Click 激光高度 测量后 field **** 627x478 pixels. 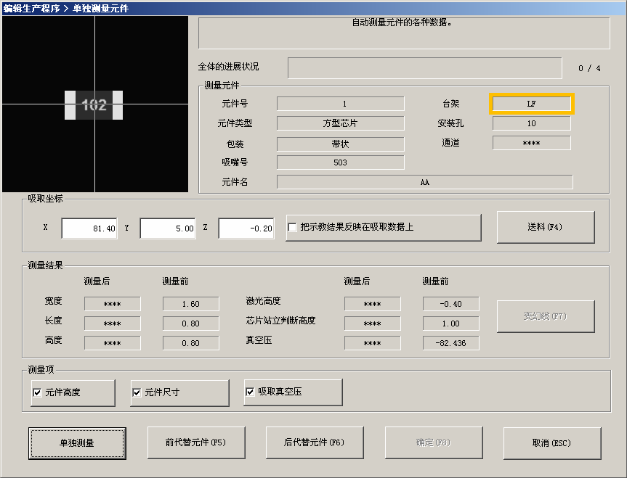click(x=372, y=304)
